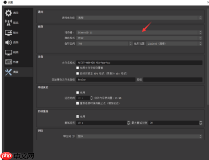Disable auto reconnect (自动重连) enable checkbox

(78, 117)
